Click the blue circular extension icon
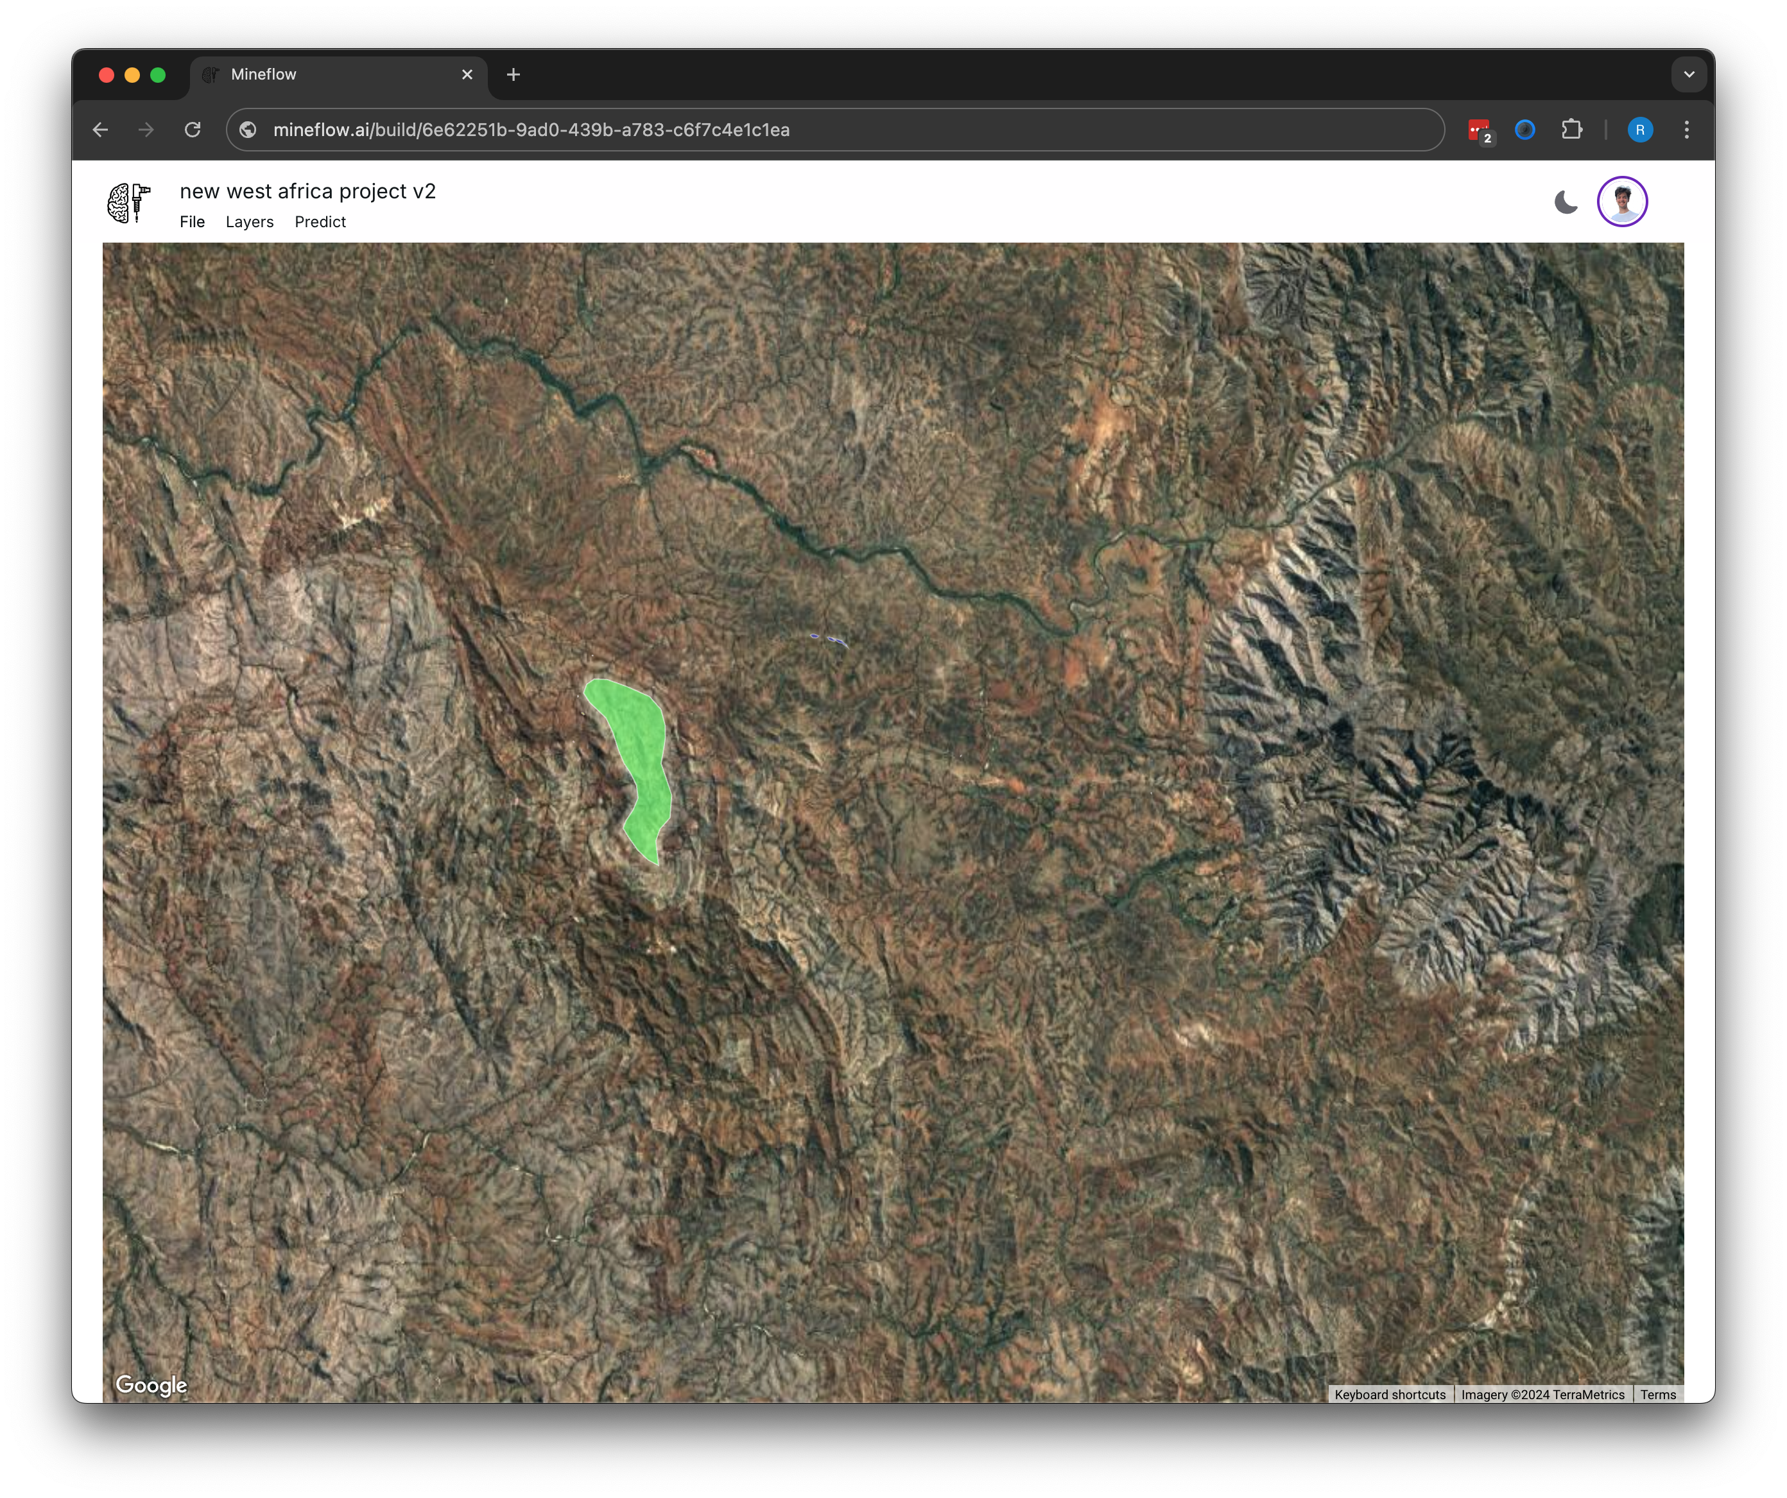This screenshot has height=1498, width=1787. tap(1525, 129)
